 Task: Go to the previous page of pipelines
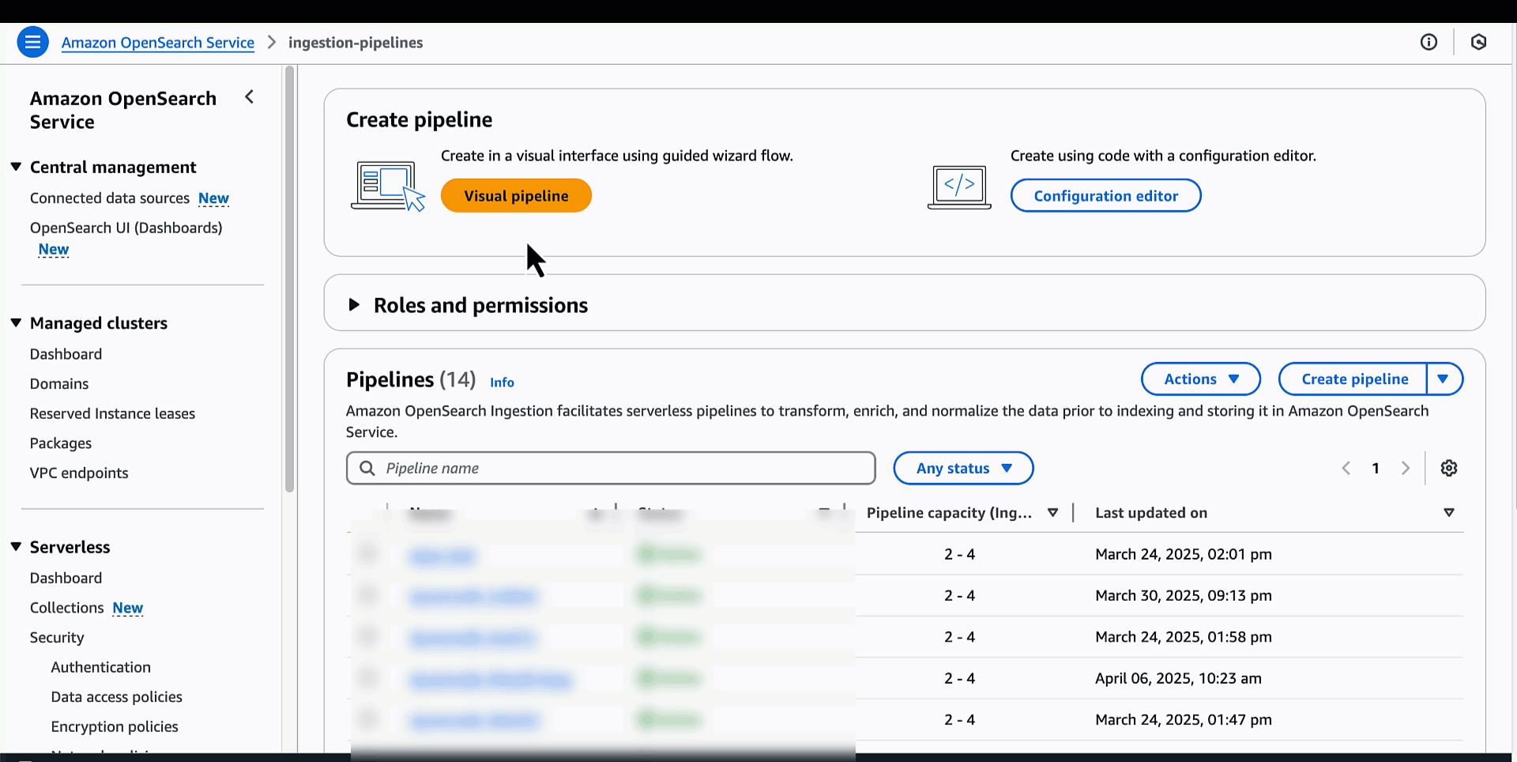point(1346,468)
